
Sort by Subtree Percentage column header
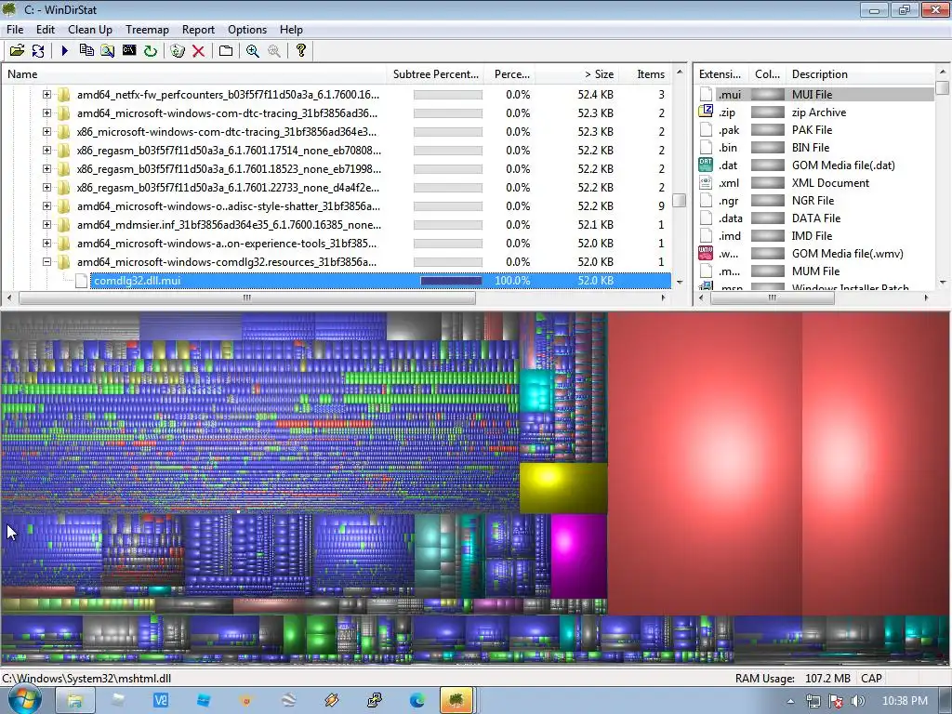[x=435, y=74]
